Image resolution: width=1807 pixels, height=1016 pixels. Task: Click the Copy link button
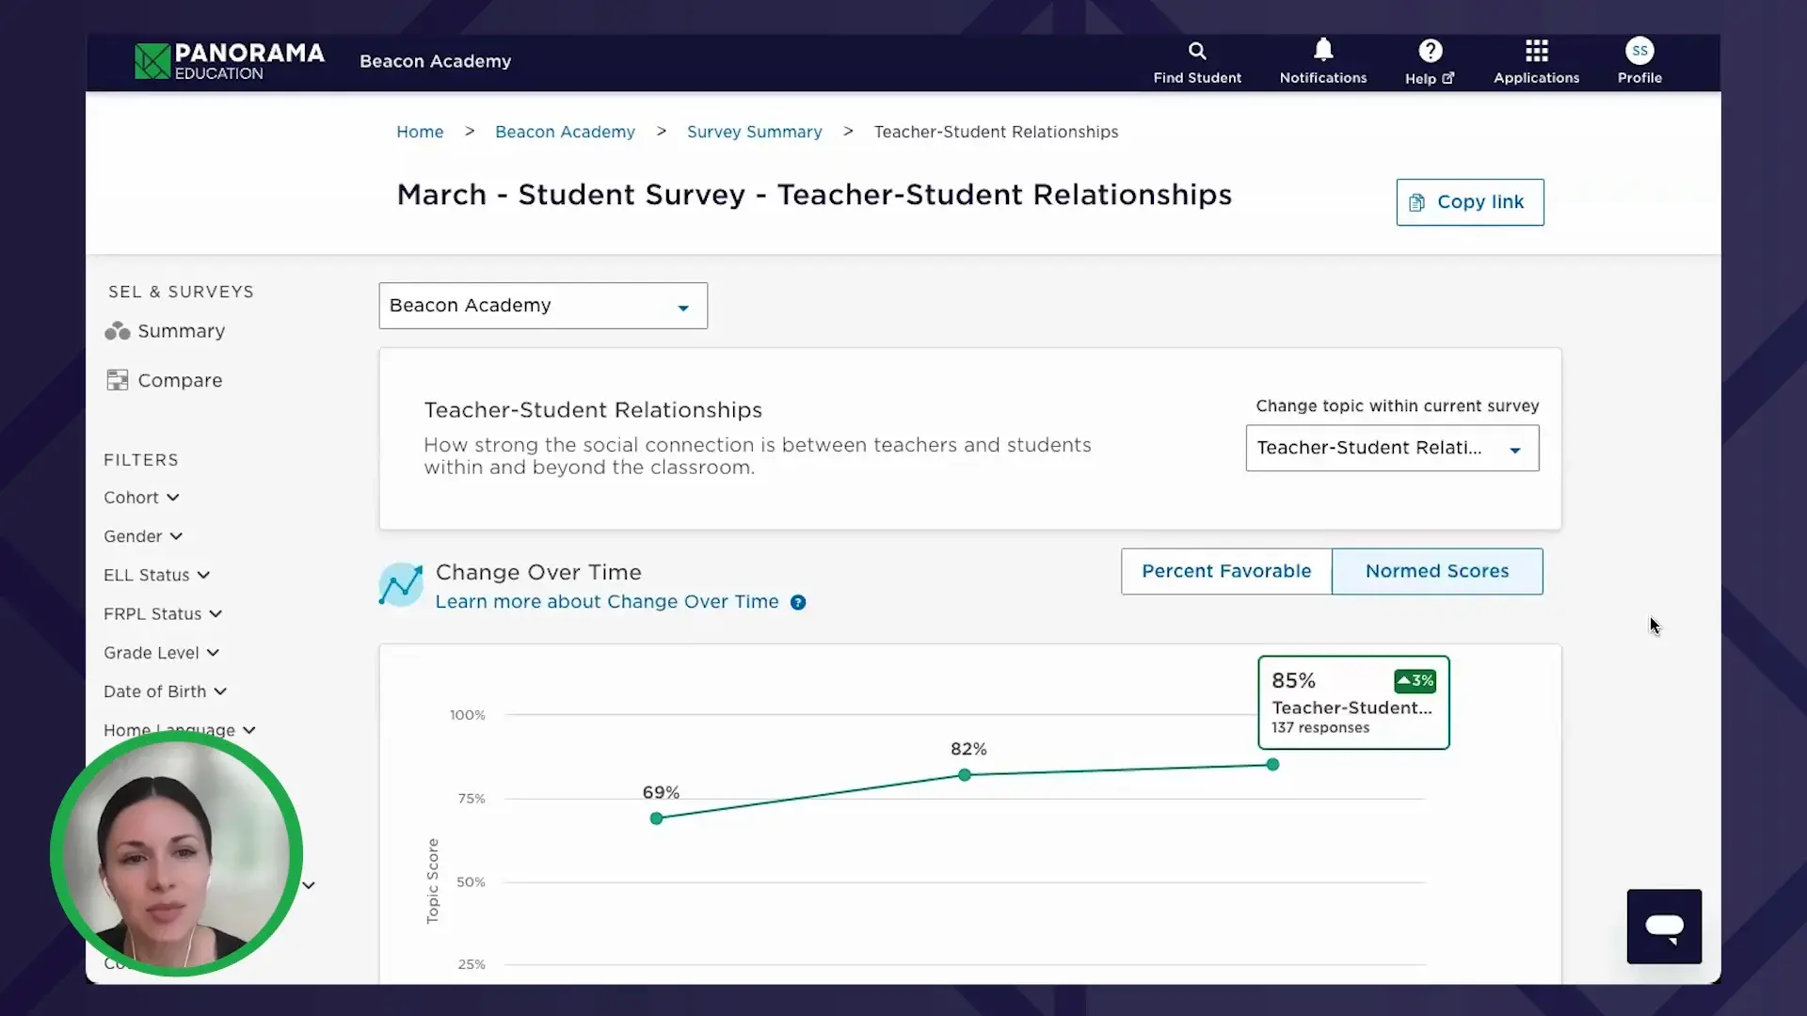[1469, 201]
